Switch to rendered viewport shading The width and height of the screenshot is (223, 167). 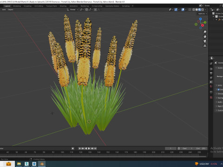point(203,10)
